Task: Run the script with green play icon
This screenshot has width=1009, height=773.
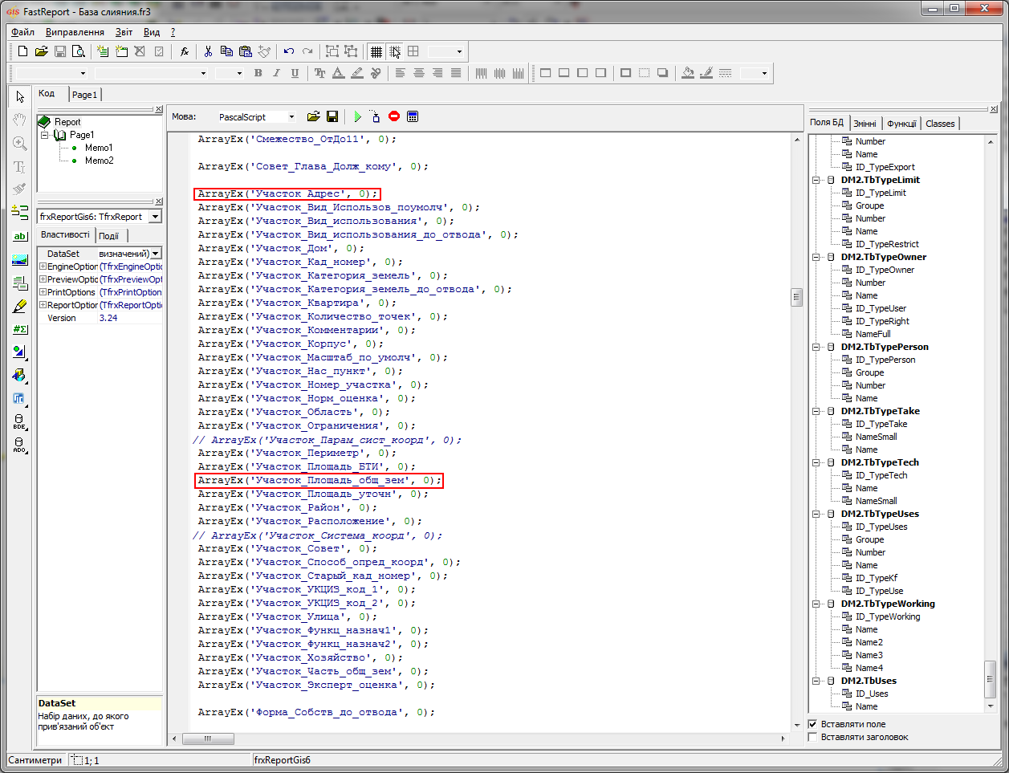Action: (x=357, y=116)
